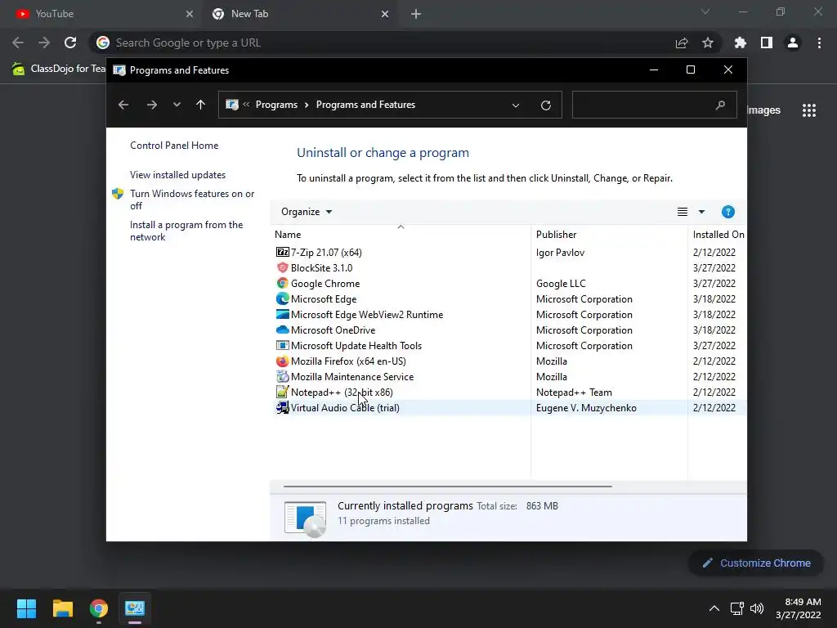
Task: Open the Chrome tab search dropdown
Action: coord(705,11)
